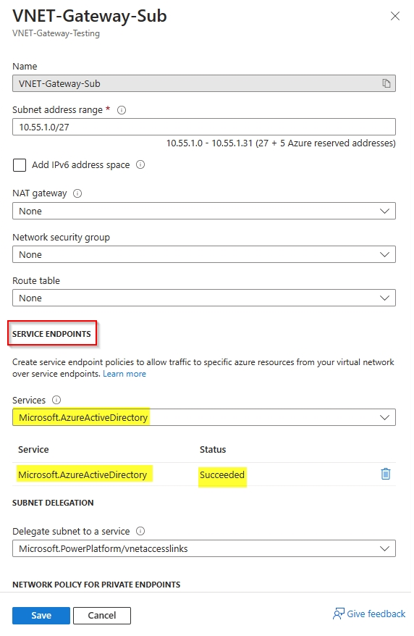Screen dimensions: 414x636
Task: Cancel the subnet changes
Action: (x=102, y=615)
